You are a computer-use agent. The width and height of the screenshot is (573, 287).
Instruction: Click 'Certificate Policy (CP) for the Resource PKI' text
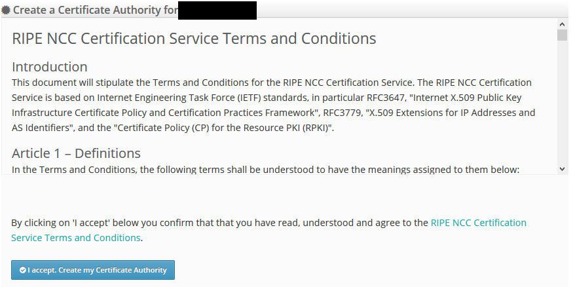pyautogui.click(x=225, y=128)
